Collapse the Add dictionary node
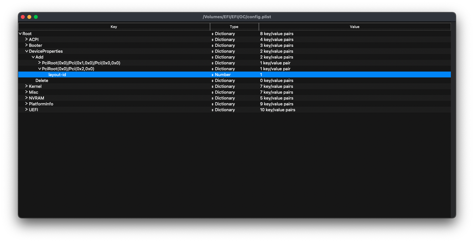This screenshot has width=474, height=242. tap(33, 57)
